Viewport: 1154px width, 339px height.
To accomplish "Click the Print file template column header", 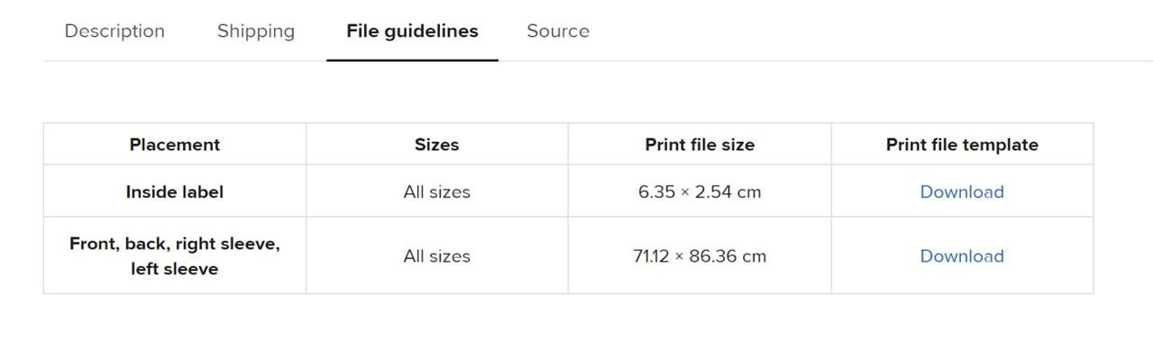I will [x=962, y=145].
